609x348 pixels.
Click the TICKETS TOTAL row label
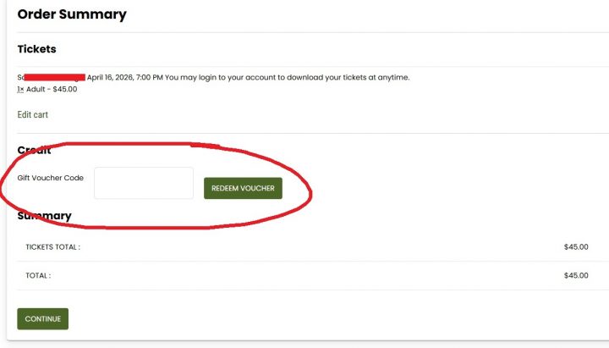tap(52, 247)
